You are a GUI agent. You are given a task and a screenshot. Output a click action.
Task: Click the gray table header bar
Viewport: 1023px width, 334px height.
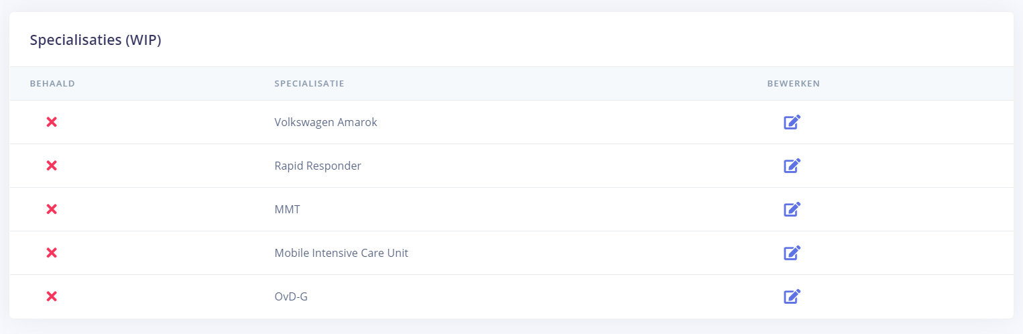click(536, 84)
